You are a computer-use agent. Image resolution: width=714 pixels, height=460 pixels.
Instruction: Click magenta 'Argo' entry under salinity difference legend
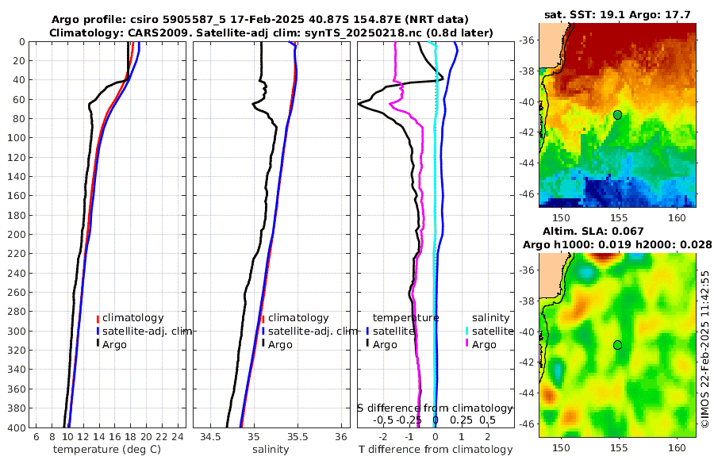click(484, 345)
